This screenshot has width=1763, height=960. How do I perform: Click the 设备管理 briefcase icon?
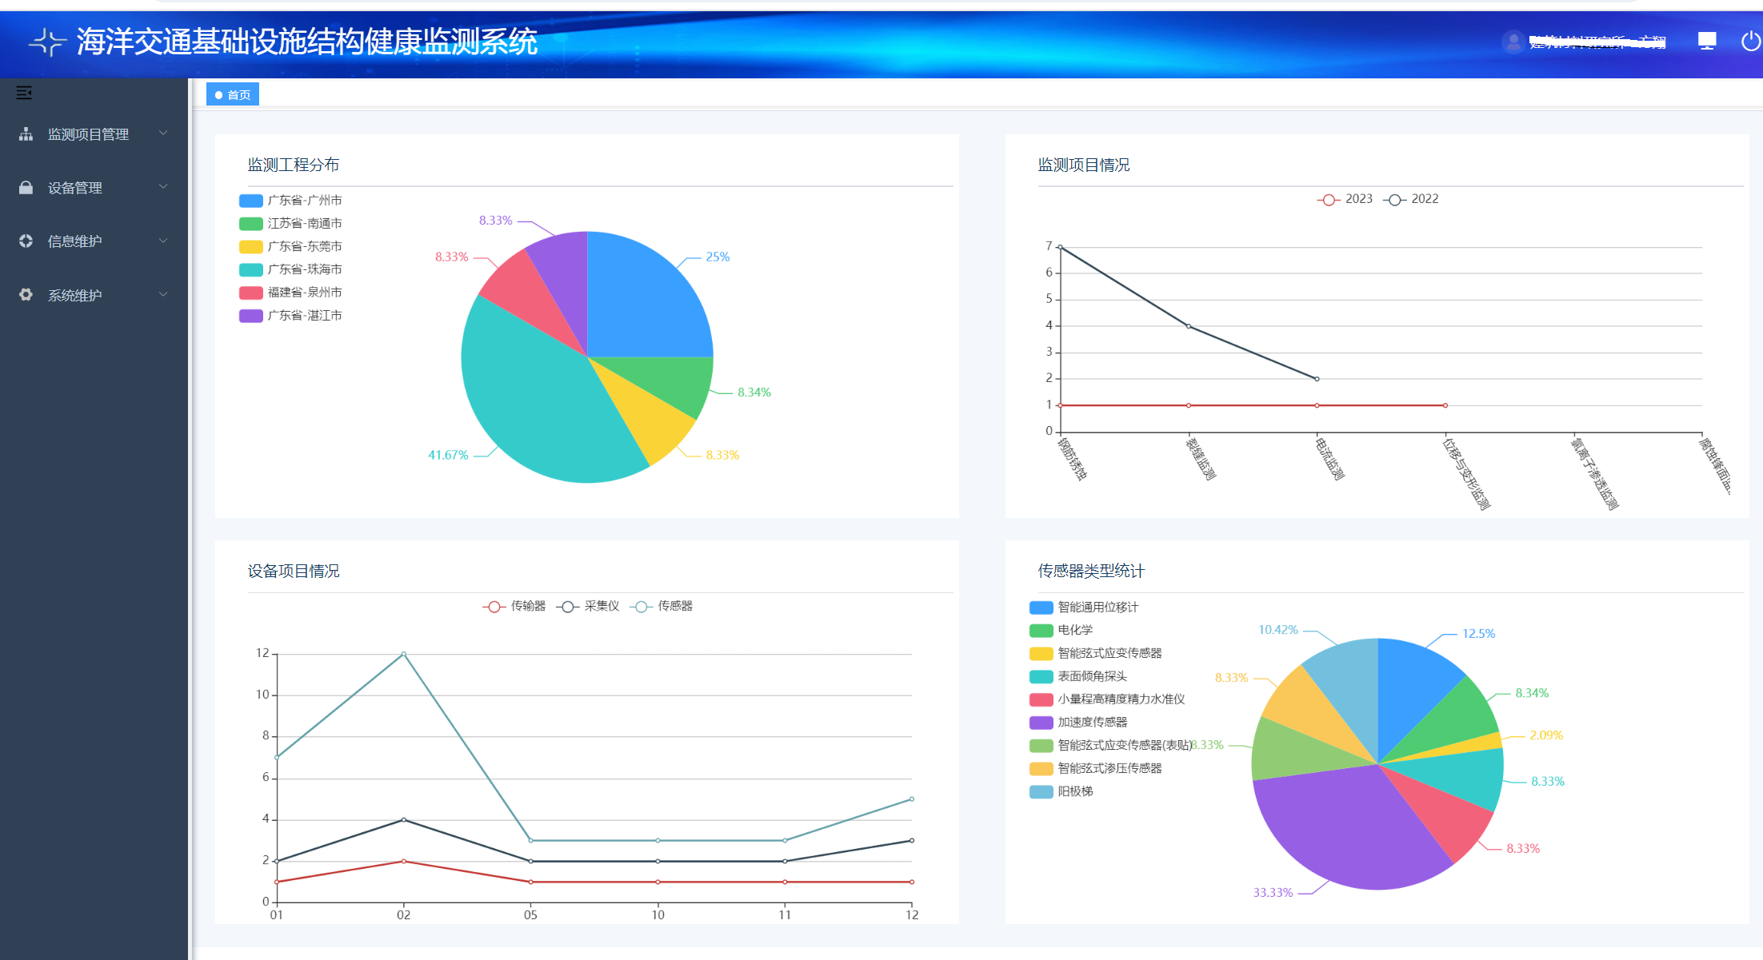click(26, 188)
